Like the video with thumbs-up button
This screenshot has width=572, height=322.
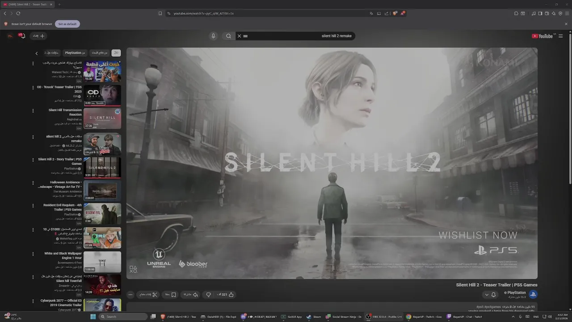point(226,295)
